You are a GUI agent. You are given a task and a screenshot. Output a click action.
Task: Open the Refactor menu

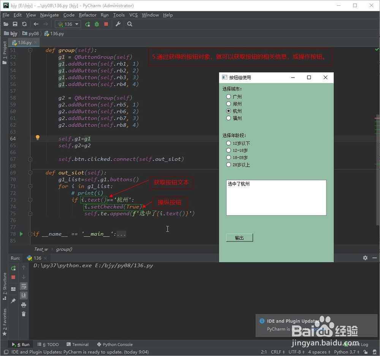[87, 15]
